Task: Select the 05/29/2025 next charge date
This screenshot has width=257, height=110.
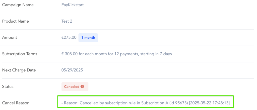Action: [72, 70]
